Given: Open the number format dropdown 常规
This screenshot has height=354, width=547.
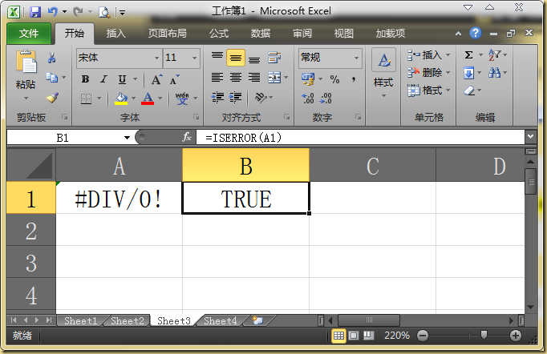Looking at the screenshot, I should (x=357, y=58).
